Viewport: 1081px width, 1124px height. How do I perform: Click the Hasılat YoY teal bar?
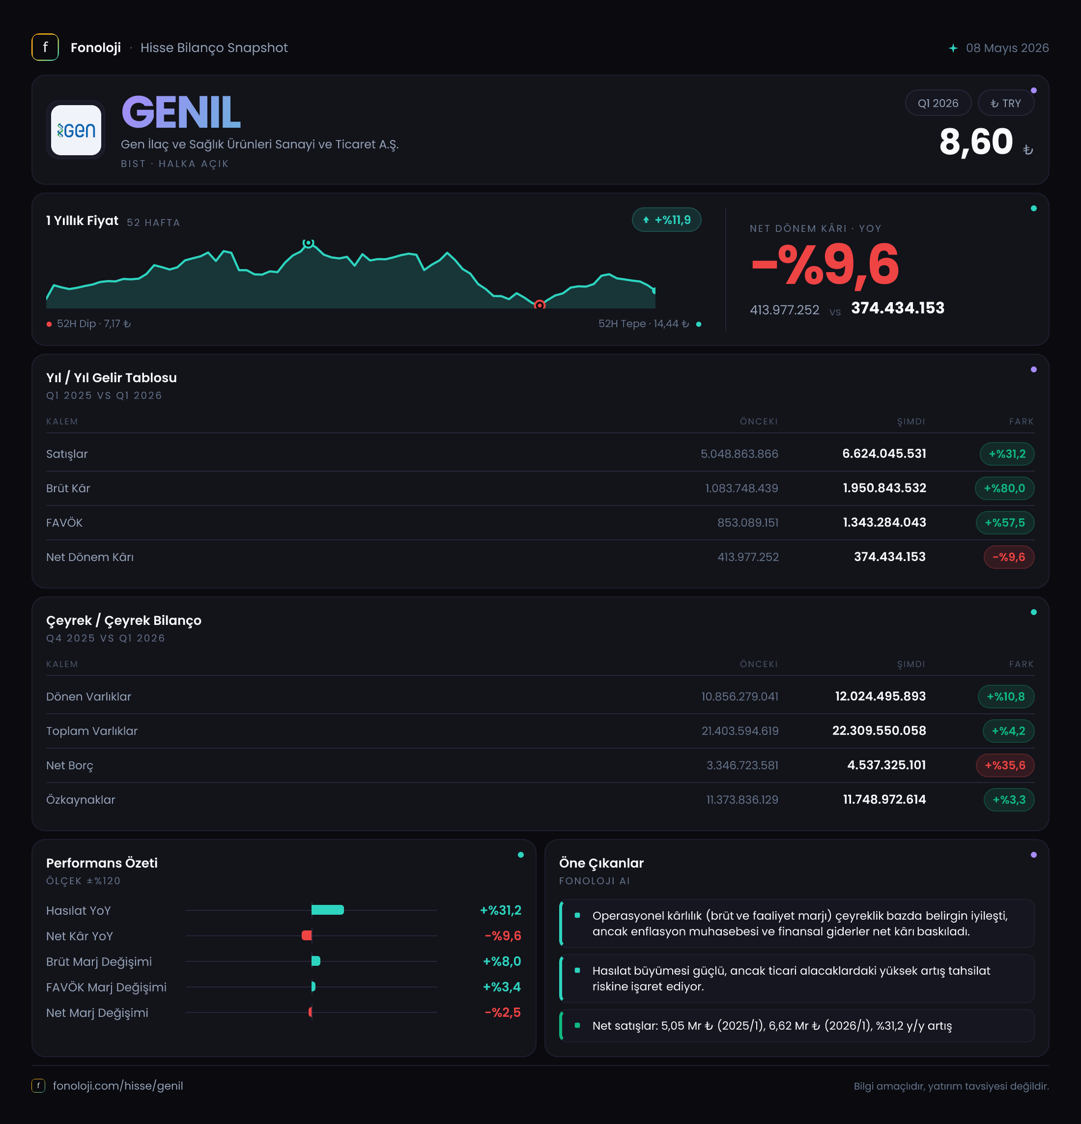tap(327, 910)
